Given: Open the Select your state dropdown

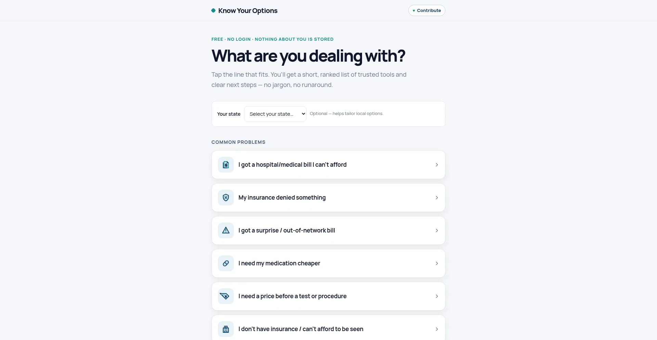Looking at the screenshot, I should pos(275,114).
